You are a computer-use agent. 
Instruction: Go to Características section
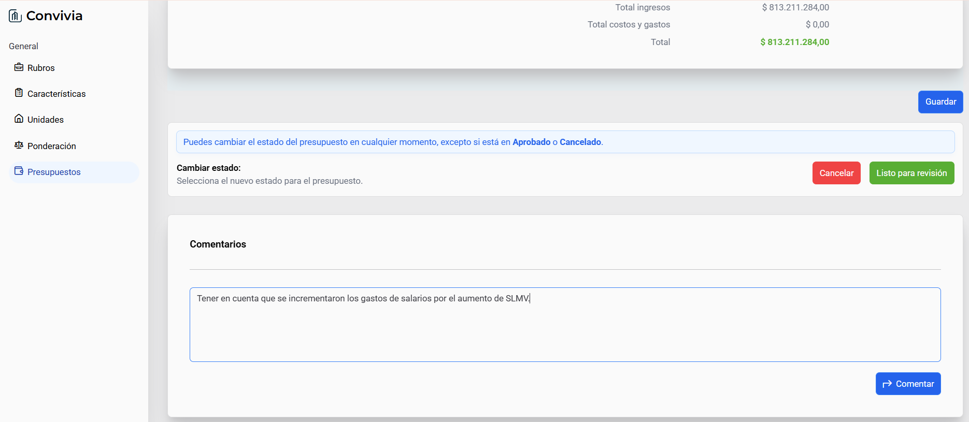pos(56,94)
